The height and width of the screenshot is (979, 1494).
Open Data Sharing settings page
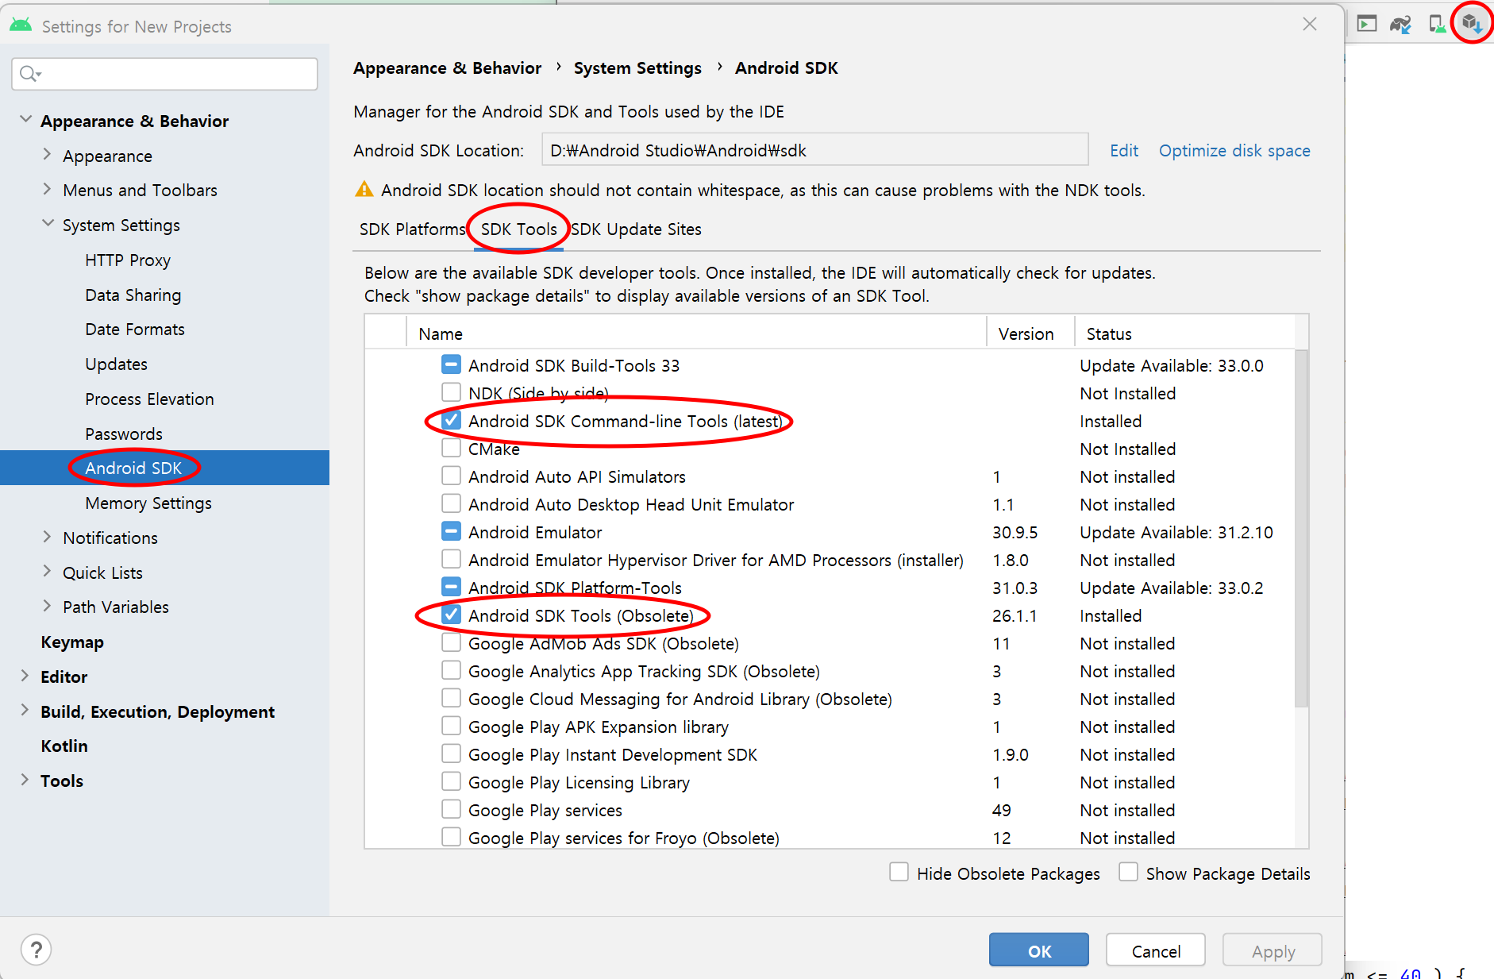133,295
